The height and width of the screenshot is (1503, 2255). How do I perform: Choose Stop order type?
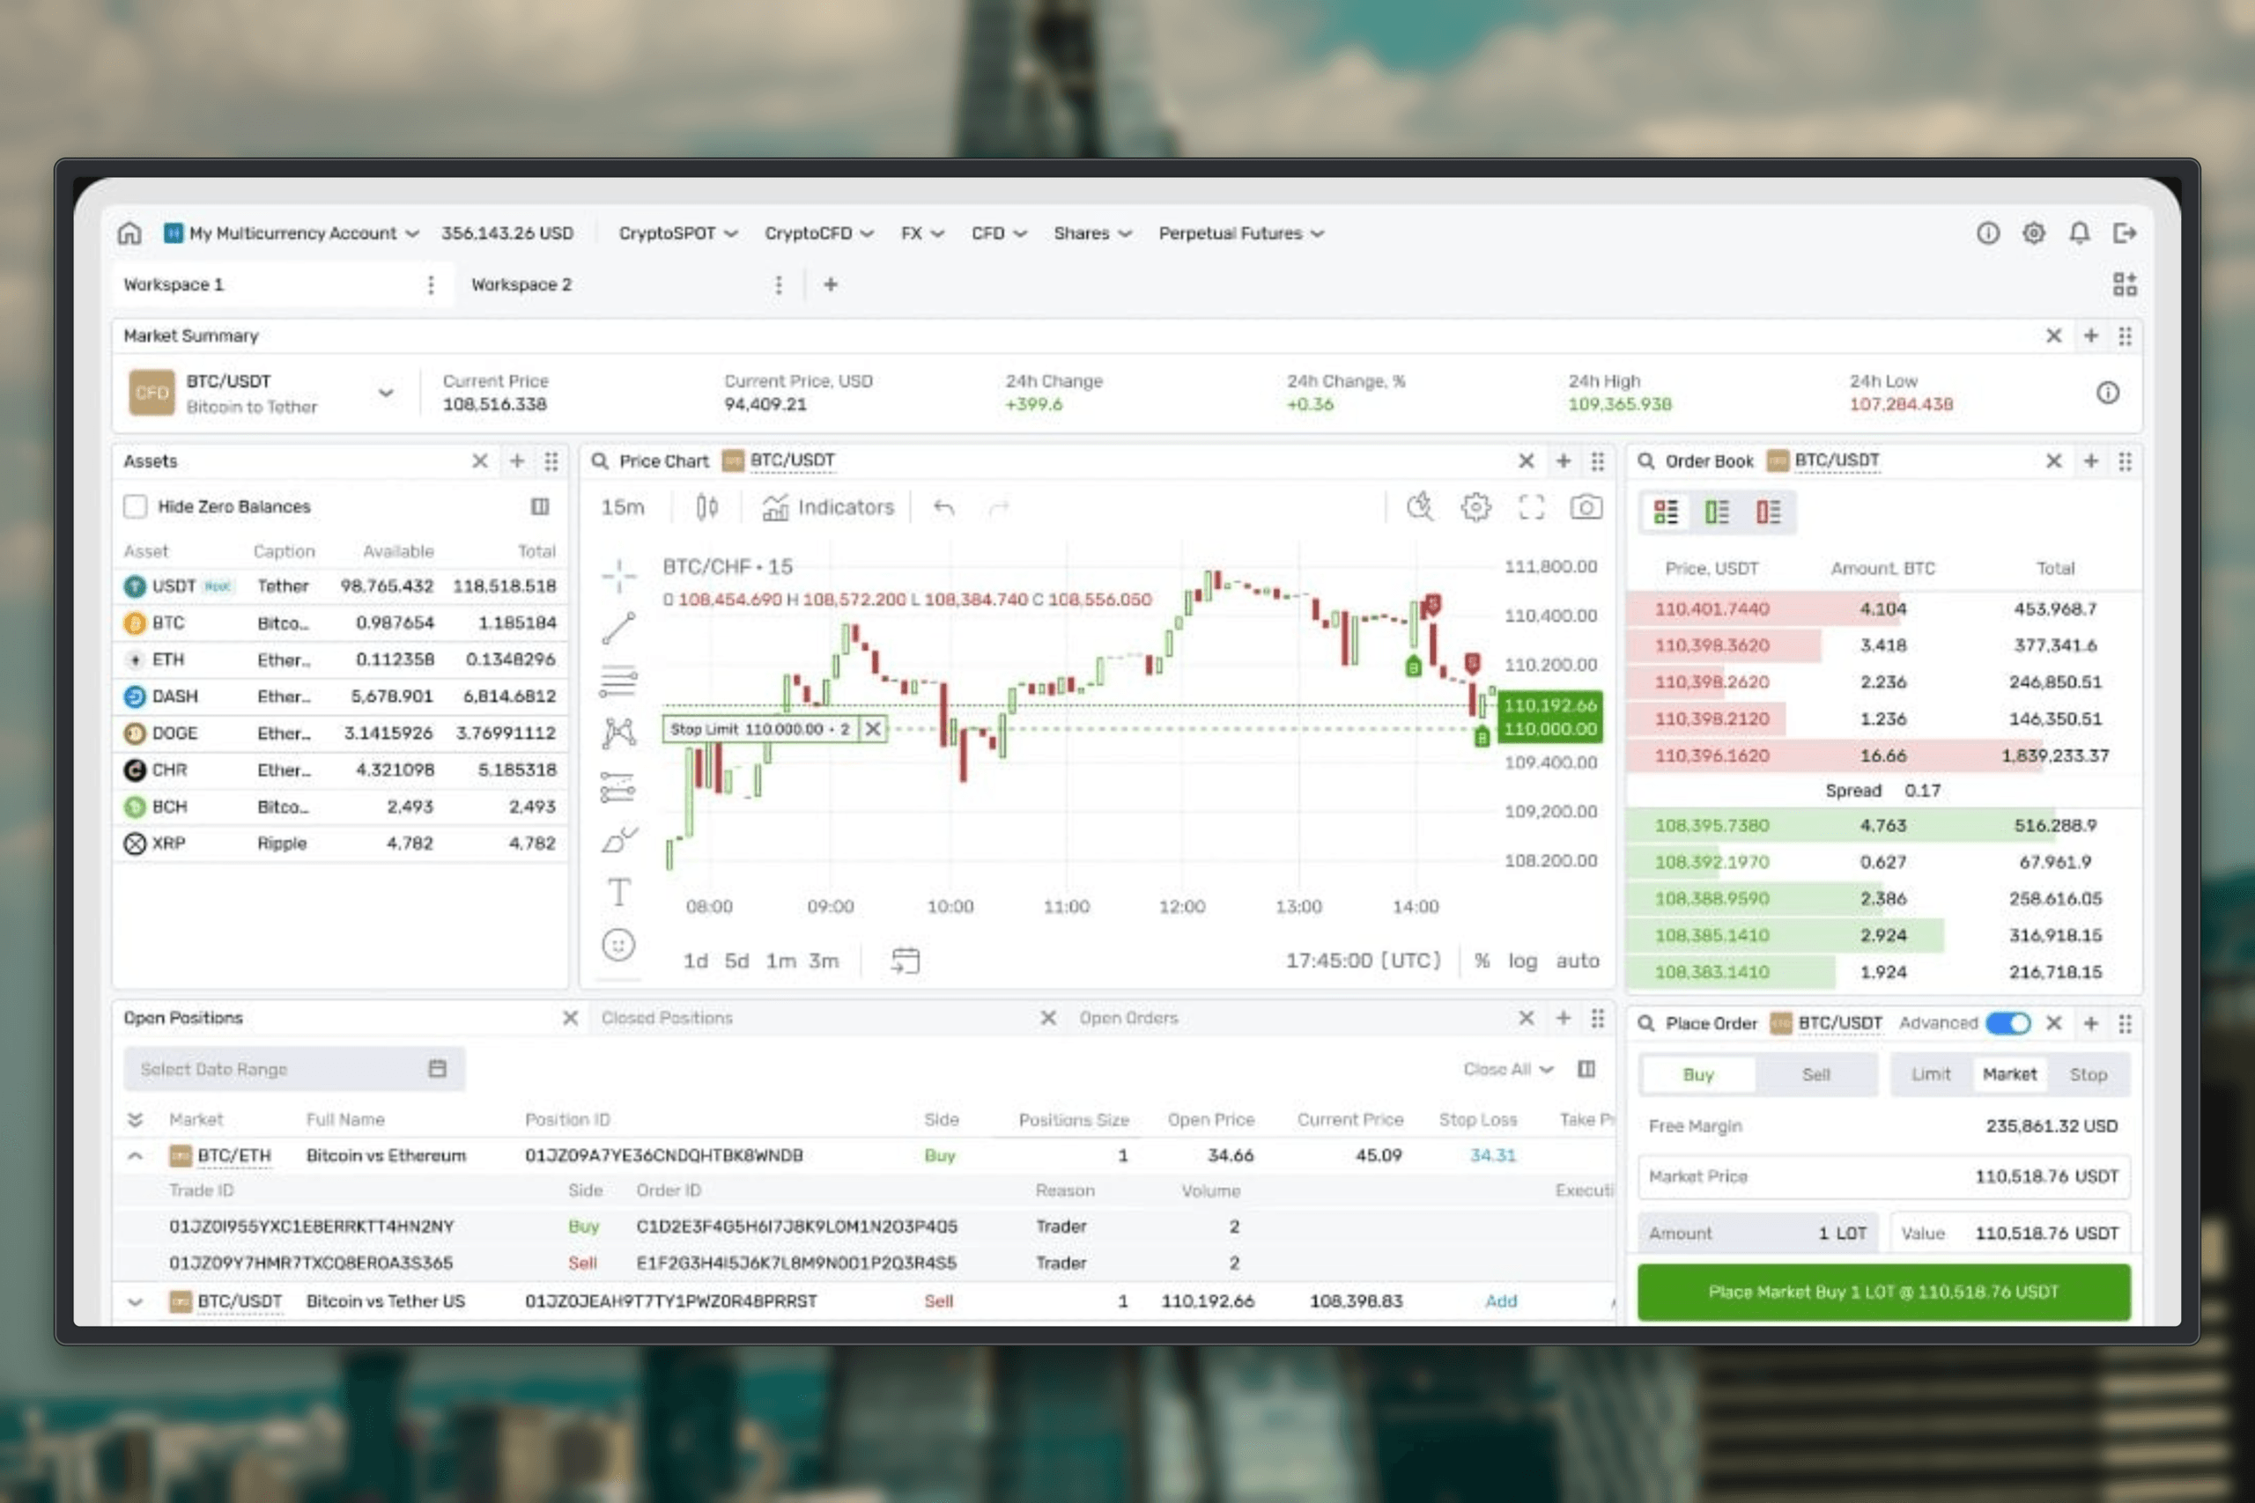pos(2088,1074)
